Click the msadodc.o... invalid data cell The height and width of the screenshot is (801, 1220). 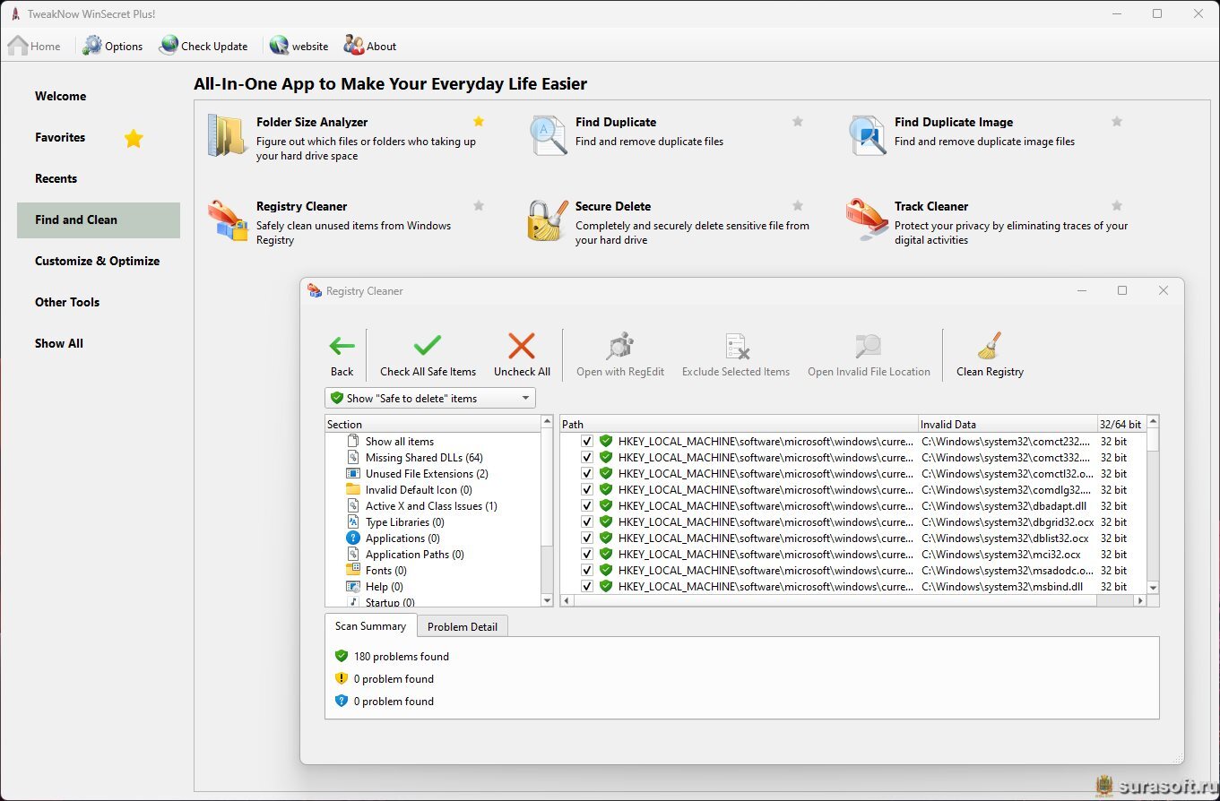pos(1008,570)
